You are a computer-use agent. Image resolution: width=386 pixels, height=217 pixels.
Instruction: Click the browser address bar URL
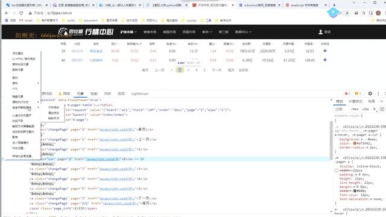tap(60, 13)
